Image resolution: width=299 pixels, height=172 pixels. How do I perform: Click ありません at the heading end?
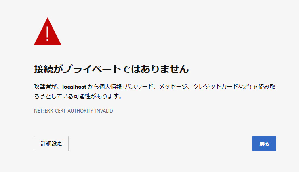(165, 69)
